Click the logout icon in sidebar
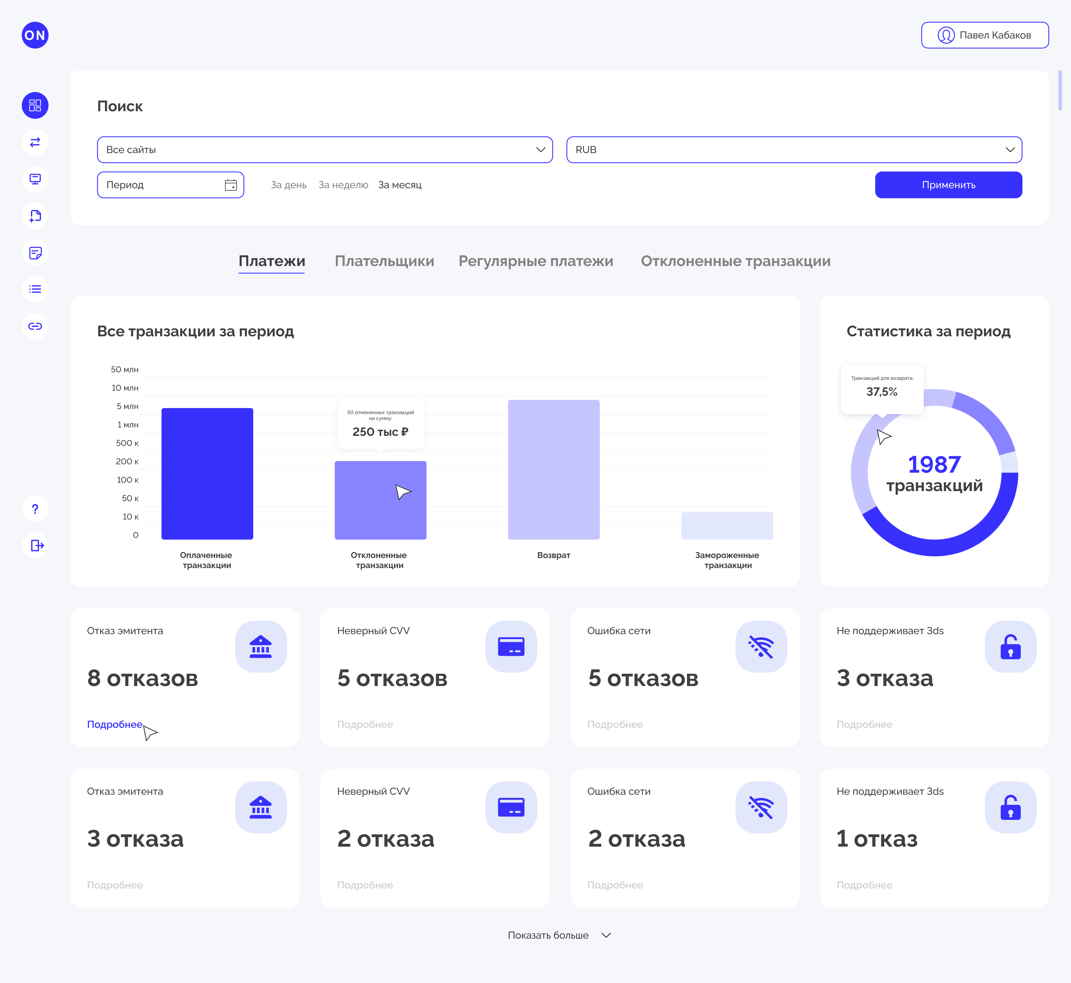This screenshot has width=1071, height=983. pos(35,546)
